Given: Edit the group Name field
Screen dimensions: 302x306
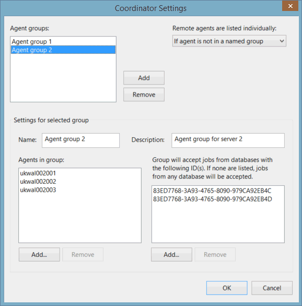Looking at the screenshot, I should pyautogui.click(x=80, y=140).
